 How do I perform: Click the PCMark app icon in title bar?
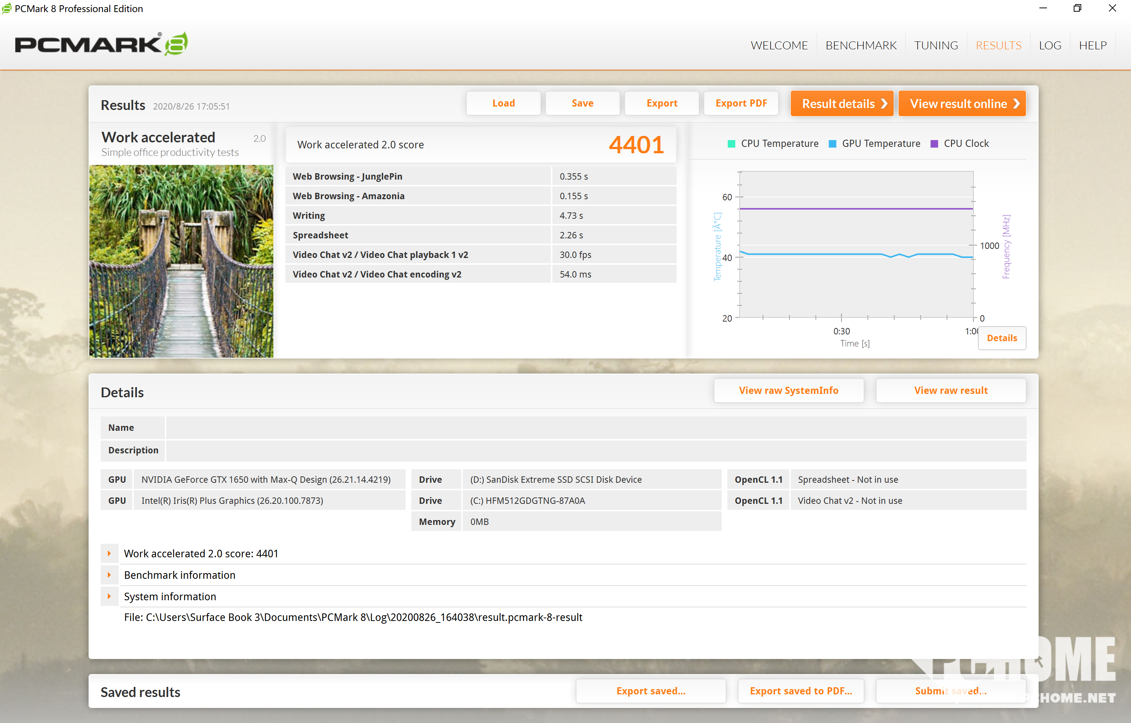point(6,8)
